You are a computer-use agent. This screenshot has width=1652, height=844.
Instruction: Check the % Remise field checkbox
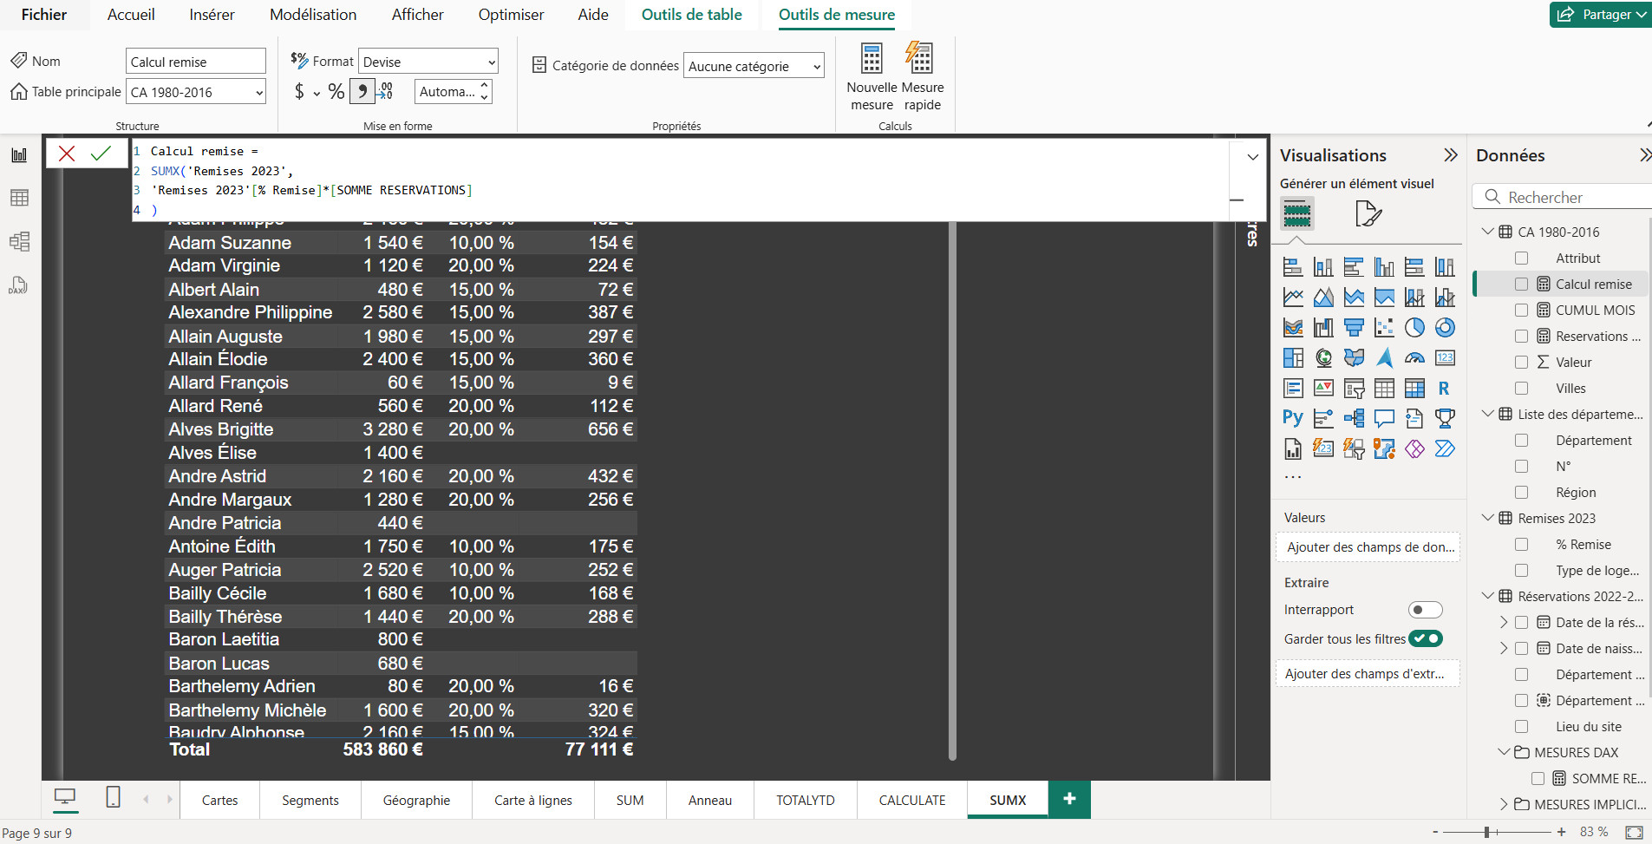coord(1521,544)
